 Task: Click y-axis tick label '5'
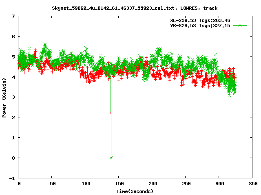click(x=13, y=57)
